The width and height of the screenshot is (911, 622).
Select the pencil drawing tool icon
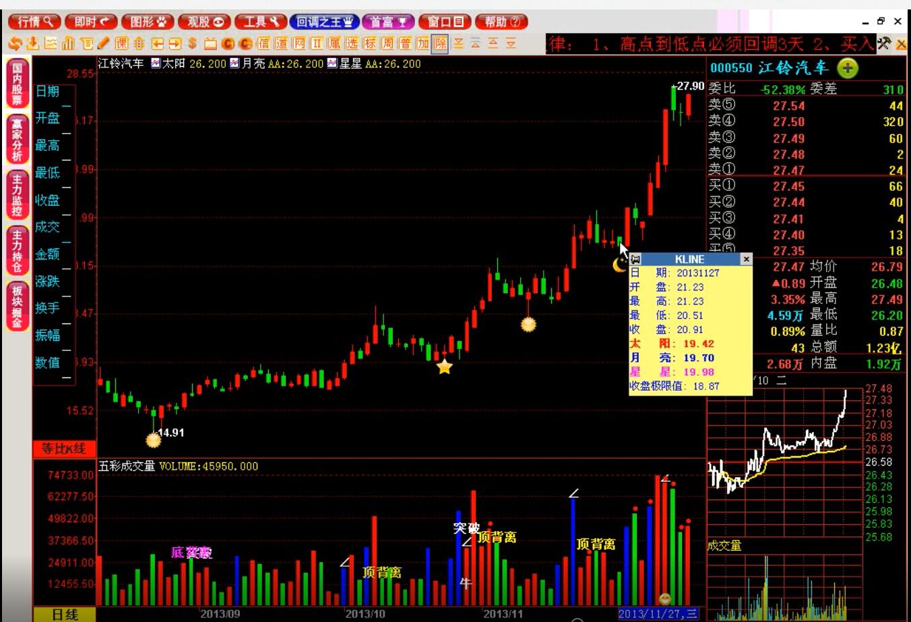pyautogui.click(x=103, y=44)
